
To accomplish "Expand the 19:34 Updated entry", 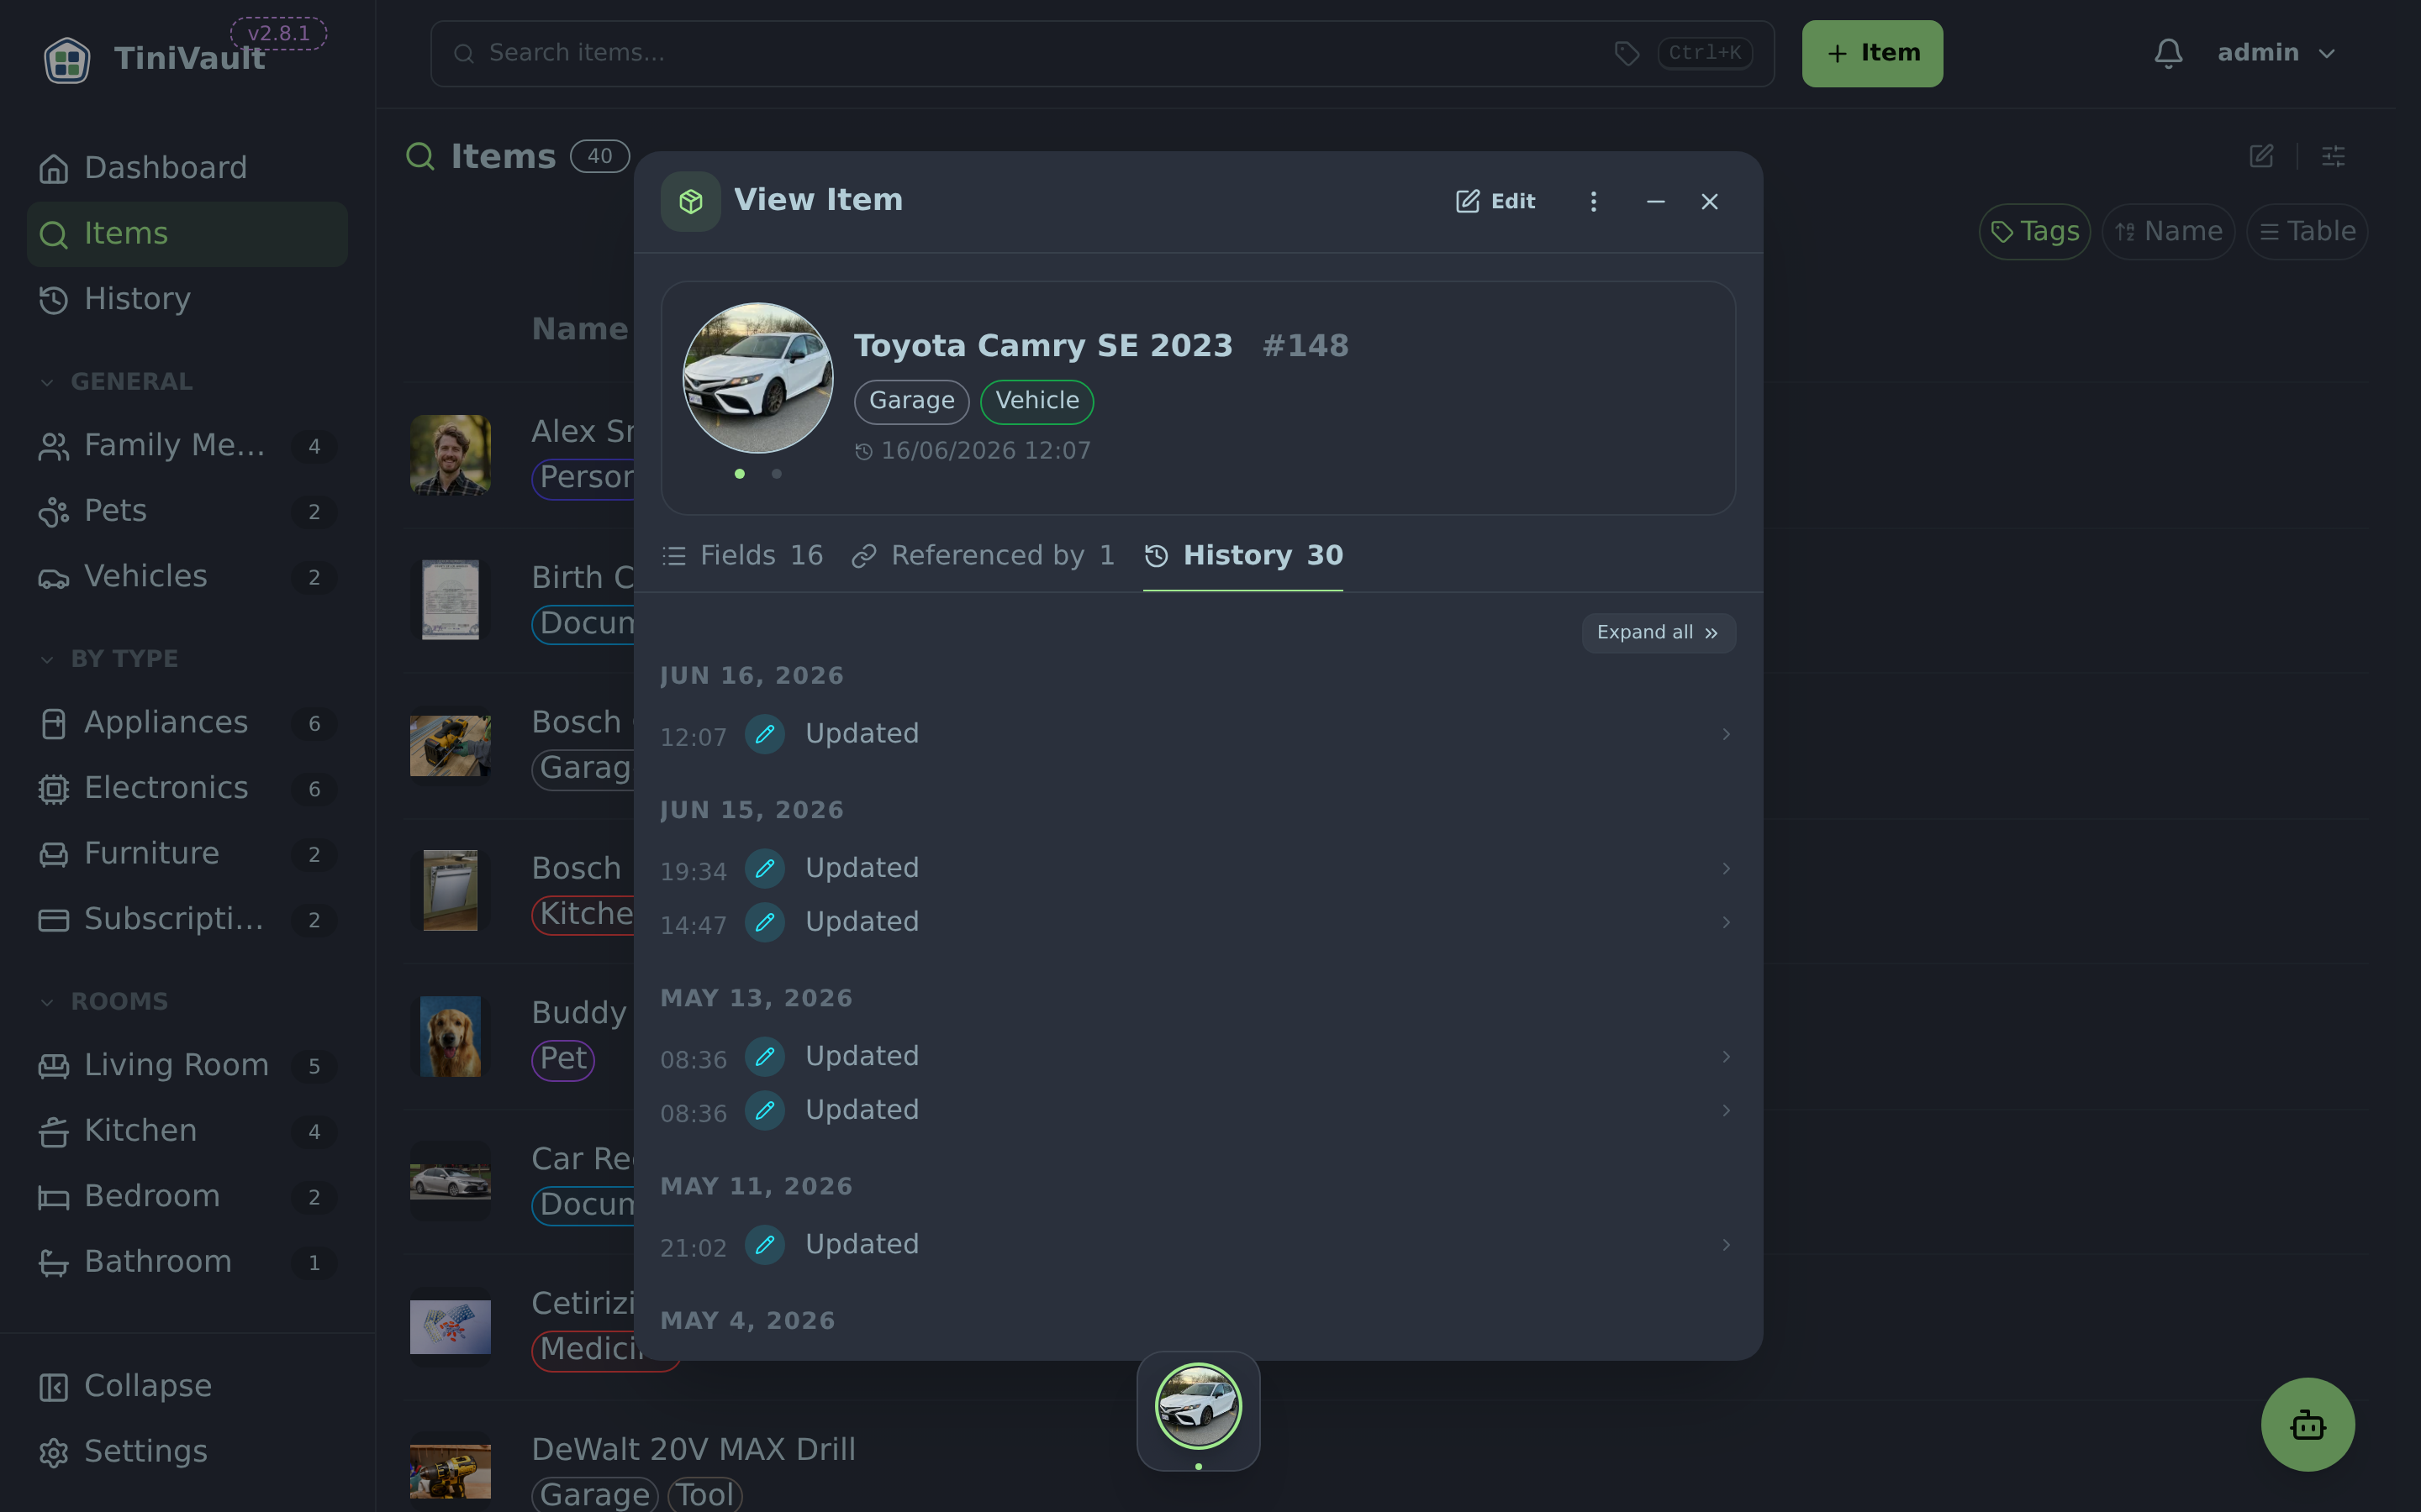I will pyautogui.click(x=1198, y=868).
